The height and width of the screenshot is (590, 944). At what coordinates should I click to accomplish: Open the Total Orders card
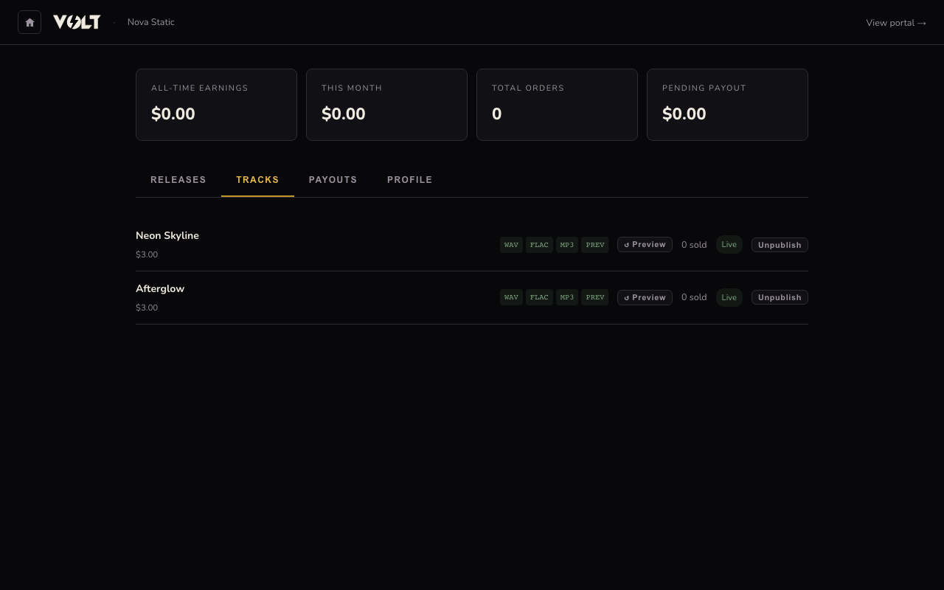click(x=557, y=105)
